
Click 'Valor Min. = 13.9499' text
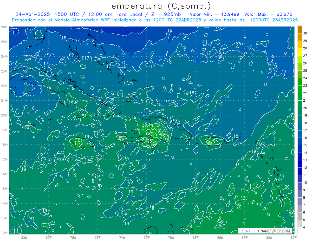(214, 14)
